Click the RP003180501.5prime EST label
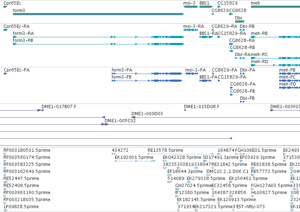This screenshot has width=300, height=212. pyautogui.click(x=27, y=150)
